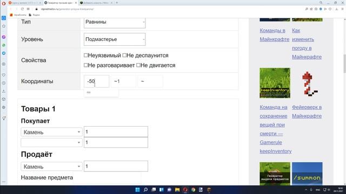
Task: Click the X coordinate field with -50
Action: coord(96,81)
